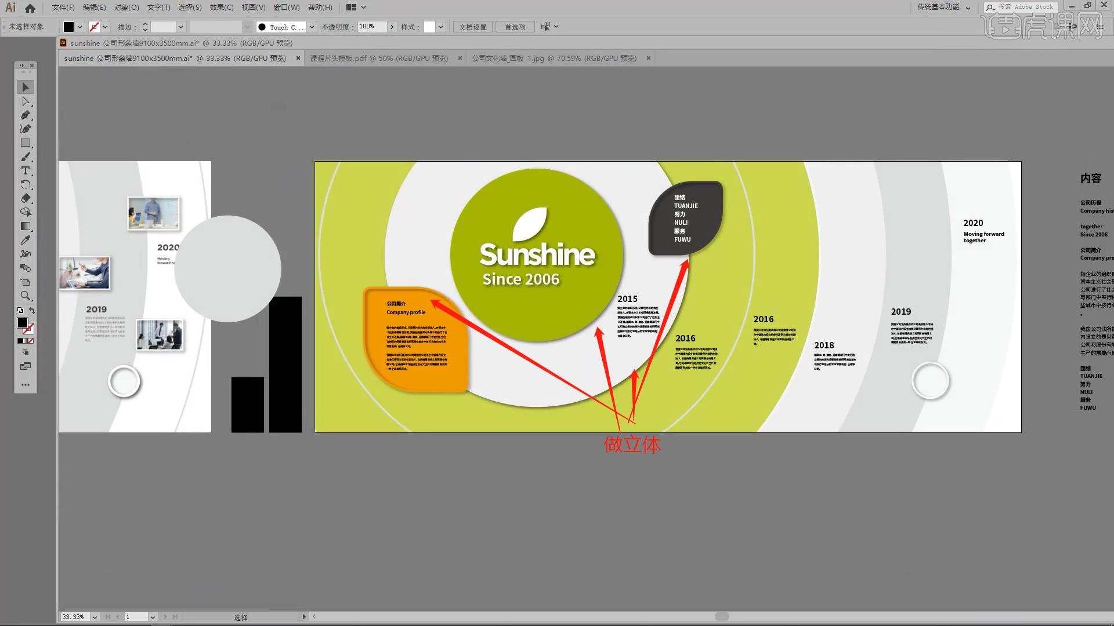Select the Zoom tool
Viewport: 1114px width, 626px height.
pyautogui.click(x=26, y=296)
